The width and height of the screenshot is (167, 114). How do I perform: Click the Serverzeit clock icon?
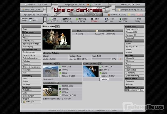coord(26,5)
